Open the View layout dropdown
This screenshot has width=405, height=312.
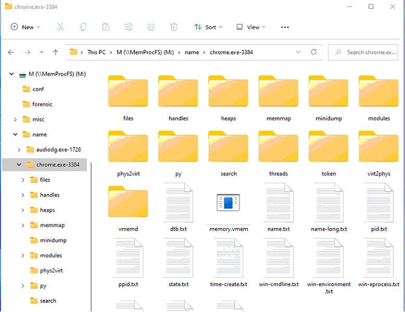pyautogui.click(x=251, y=27)
